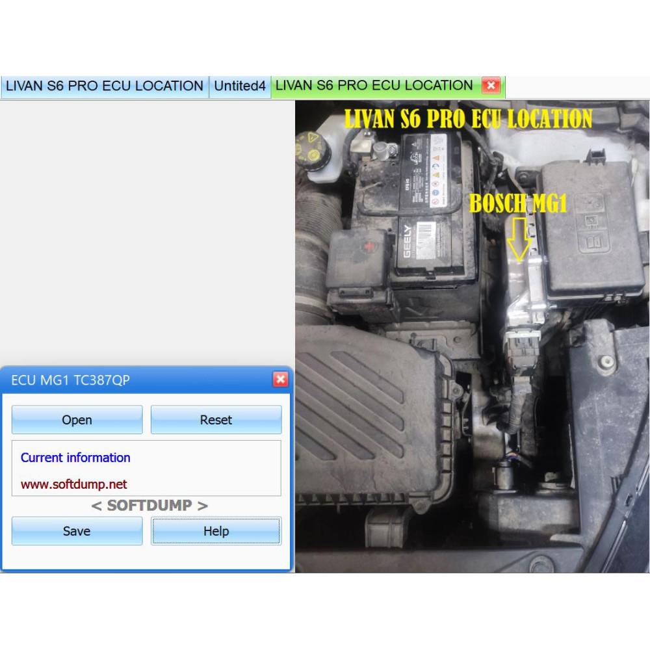
Task: Click the www.softdump.net link text
Action: 74,484
